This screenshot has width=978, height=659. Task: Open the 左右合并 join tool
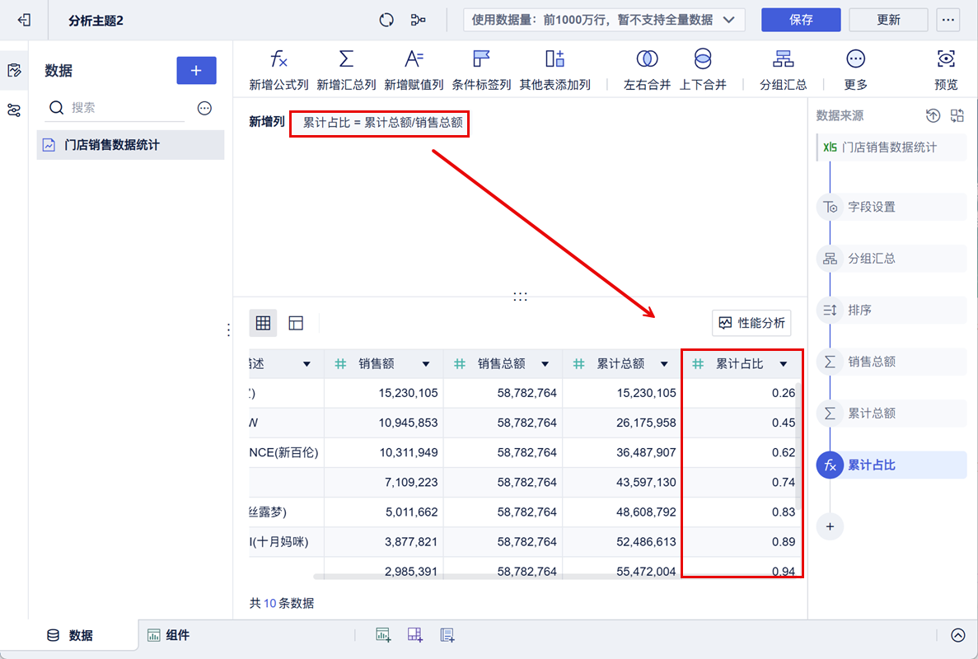click(x=647, y=59)
